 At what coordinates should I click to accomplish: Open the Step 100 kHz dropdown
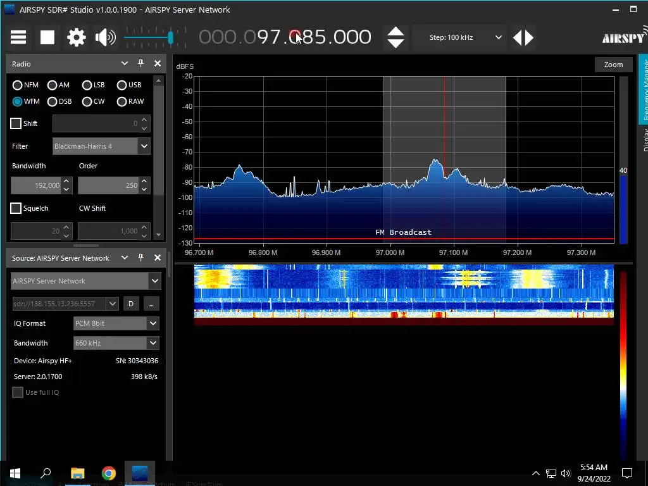pos(459,37)
